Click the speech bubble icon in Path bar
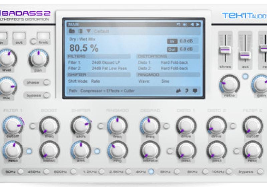 point(195,90)
